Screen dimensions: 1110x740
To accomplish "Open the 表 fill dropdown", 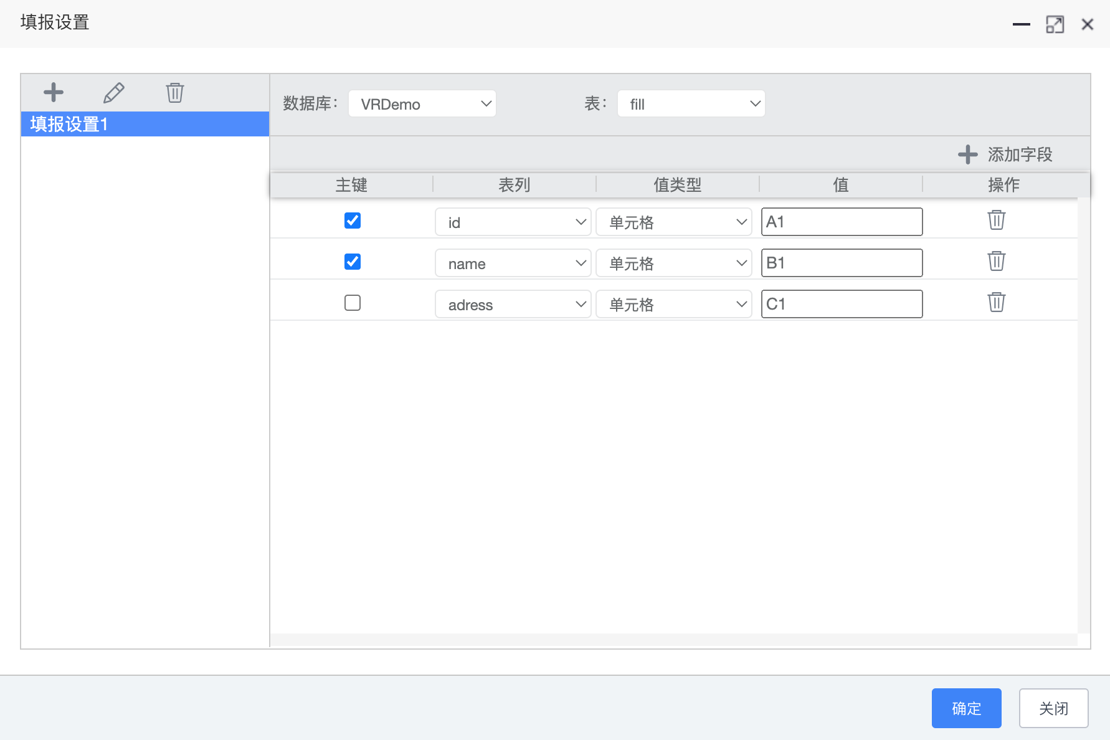I will point(691,103).
